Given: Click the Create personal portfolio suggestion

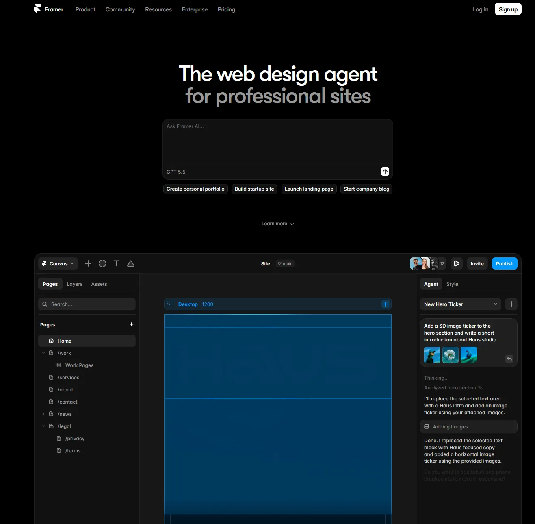Looking at the screenshot, I should coord(195,189).
